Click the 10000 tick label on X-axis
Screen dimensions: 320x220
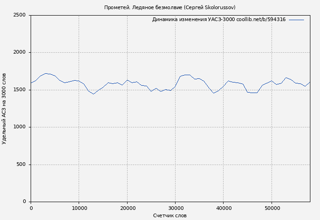click(x=79, y=209)
